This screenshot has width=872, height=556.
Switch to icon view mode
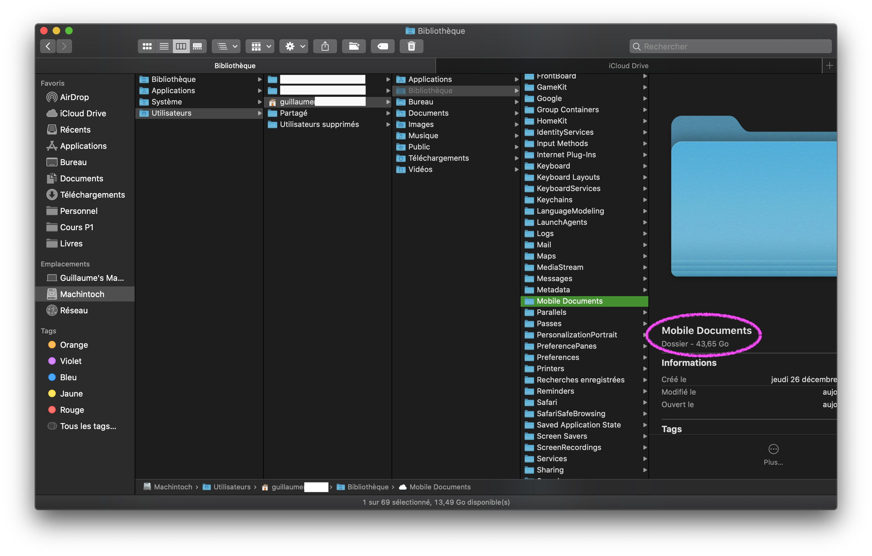coord(147,46)
